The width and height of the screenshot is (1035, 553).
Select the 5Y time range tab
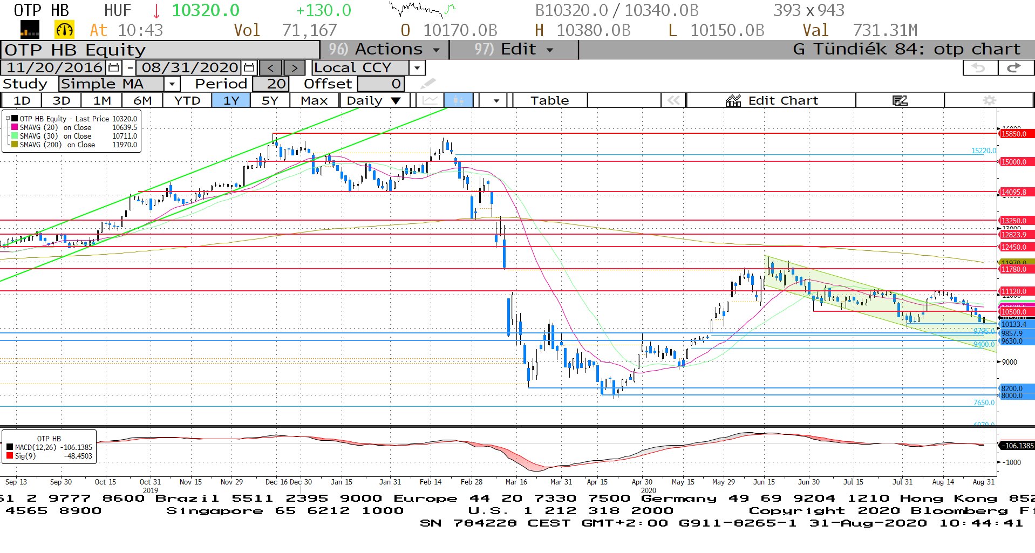[270, 100]
